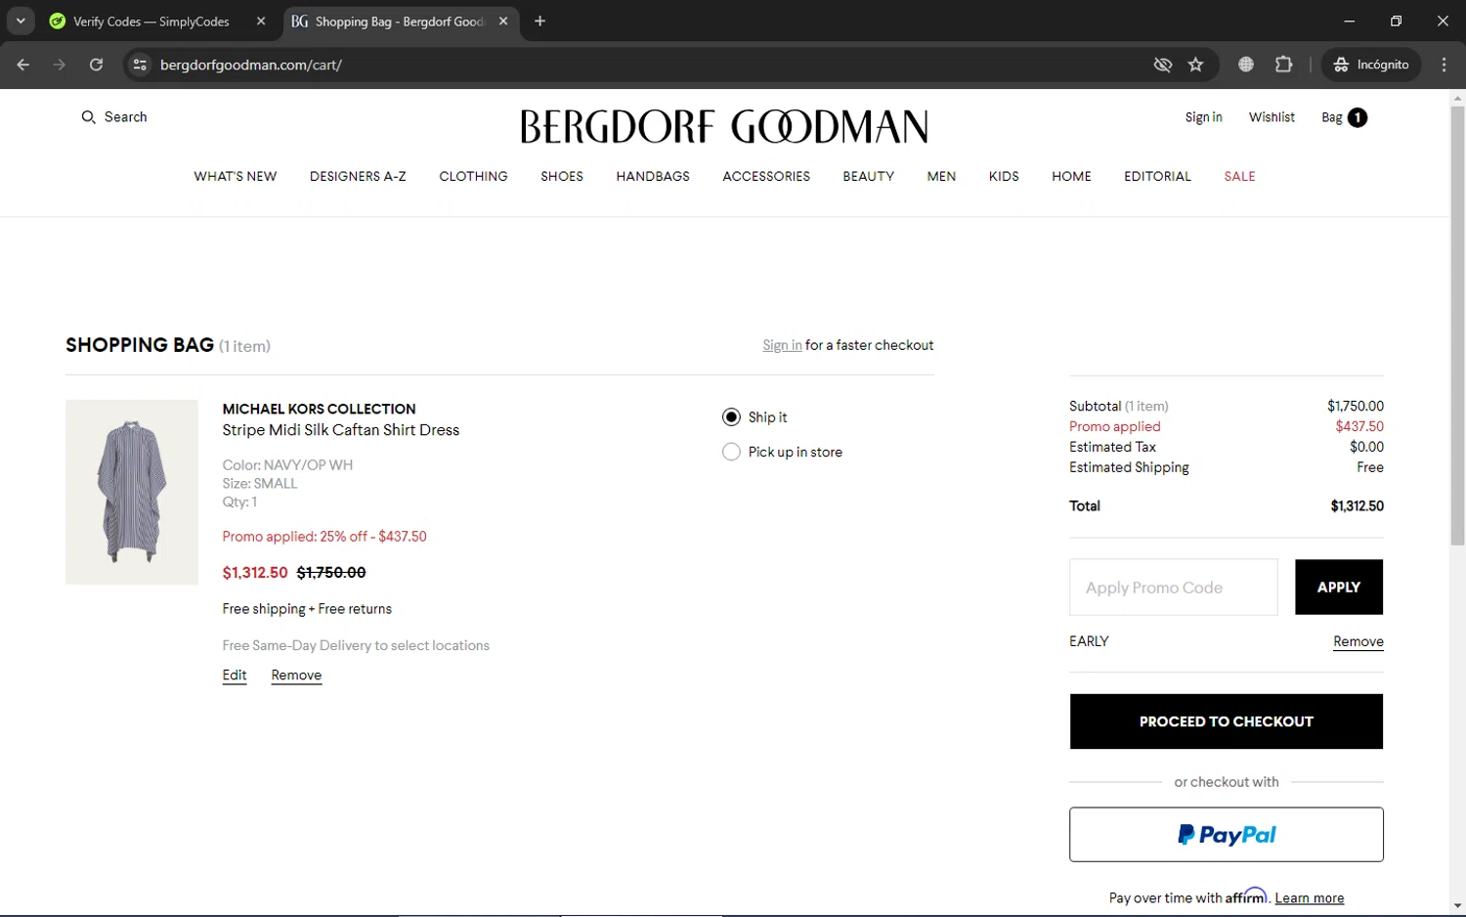This screenshot has width=1466, height=917.
Task: Click the Promo applied $437.50 amount
Action: [1359, 426]
